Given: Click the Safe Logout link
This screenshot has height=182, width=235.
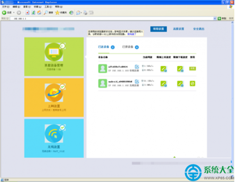Looking at the screenshot, I should (x=199, y=29).
